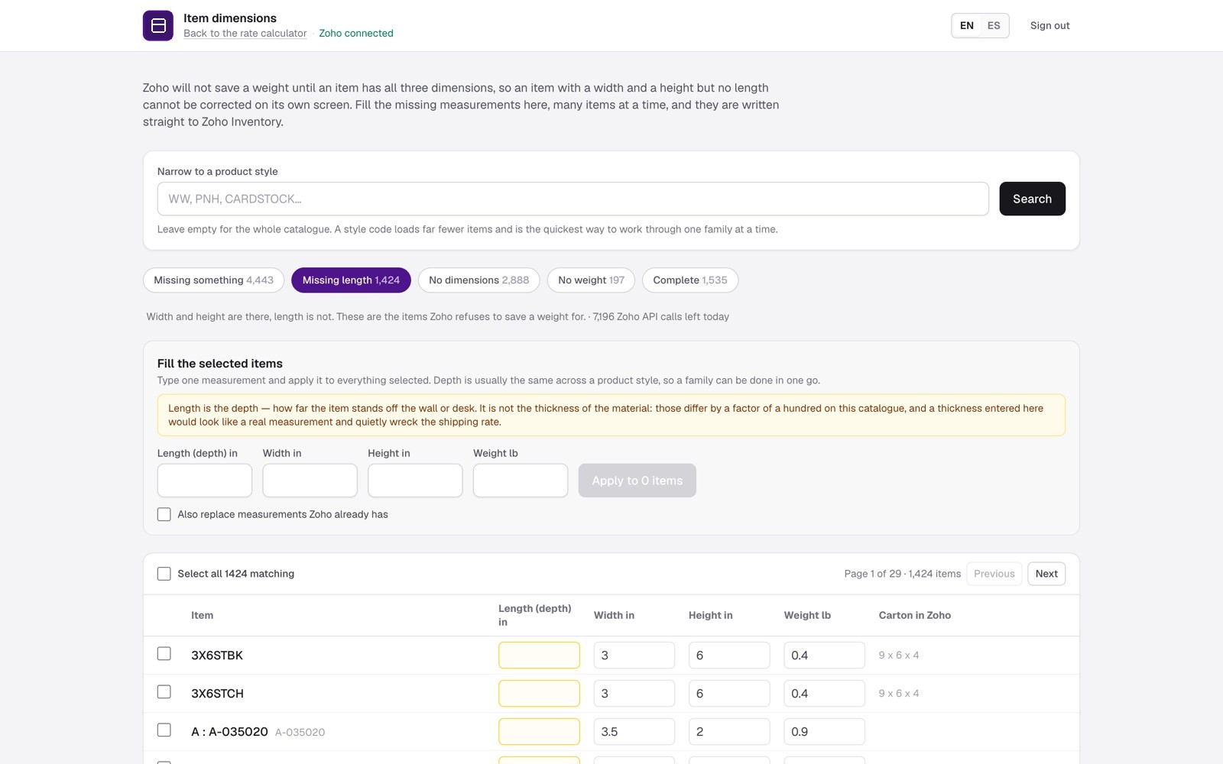1223x764 pixels.
Task: Click the width field of 3X6STBK
Action: (634, 656)
